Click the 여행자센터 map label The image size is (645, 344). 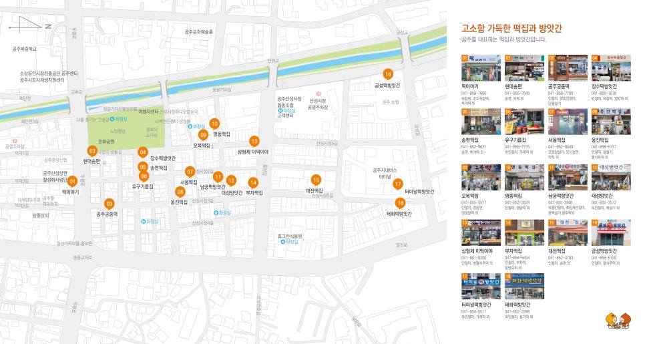tap(148, 112)
